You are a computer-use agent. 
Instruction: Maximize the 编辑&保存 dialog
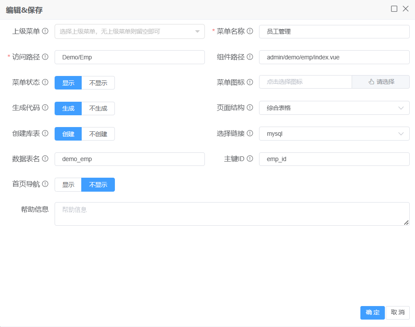point(394,9)
